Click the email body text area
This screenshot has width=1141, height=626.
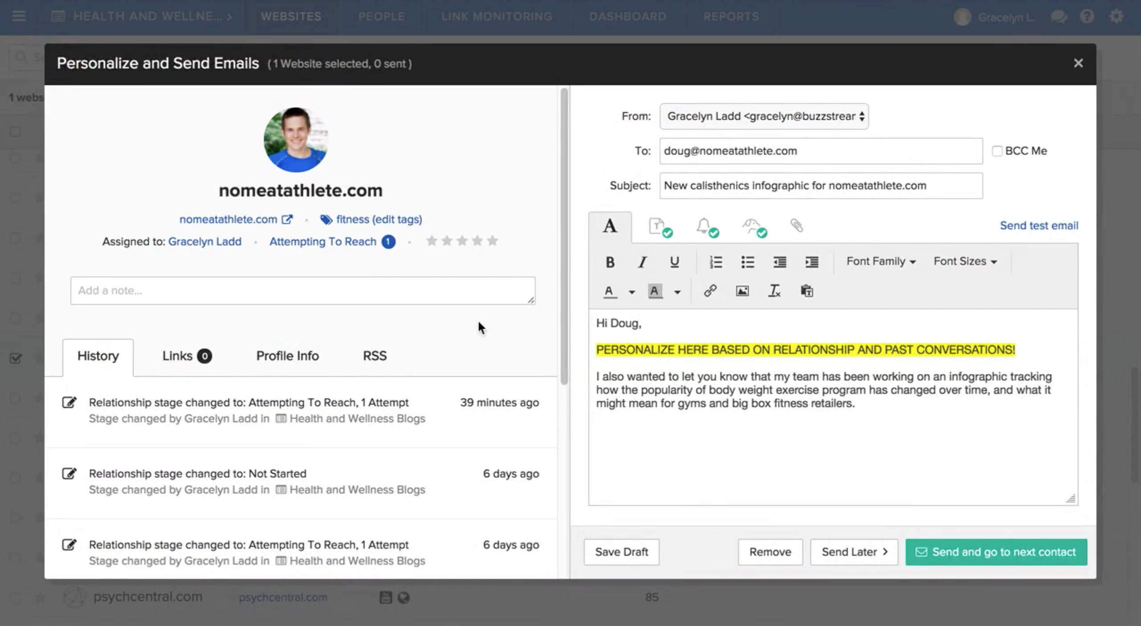[x=833, y=407]
